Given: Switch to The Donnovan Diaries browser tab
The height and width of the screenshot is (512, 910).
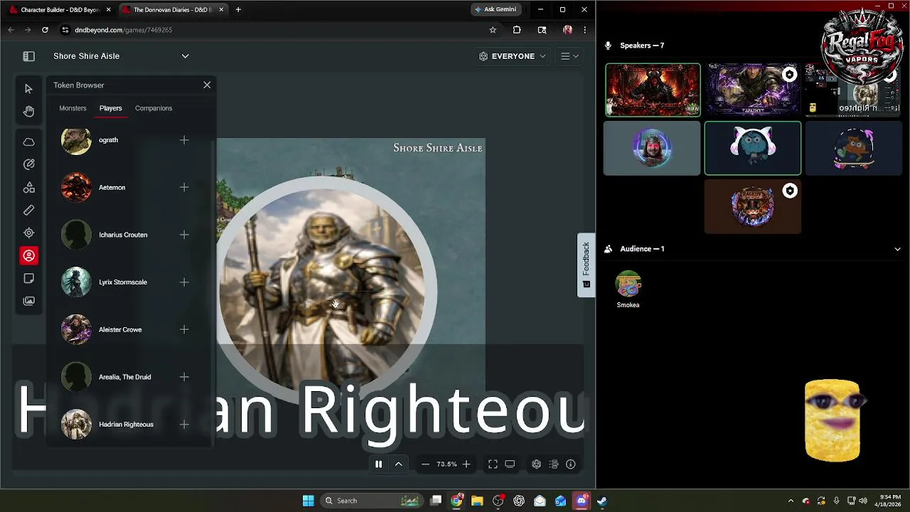Looking at the screenshot, I should pos(173,10).
